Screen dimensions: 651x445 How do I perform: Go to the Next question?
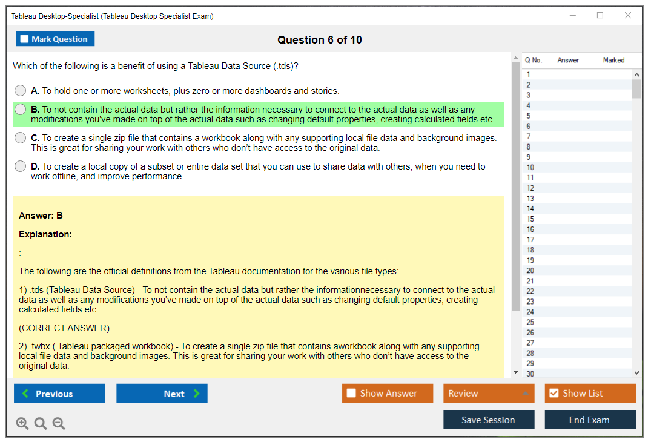tap(162, 394)
